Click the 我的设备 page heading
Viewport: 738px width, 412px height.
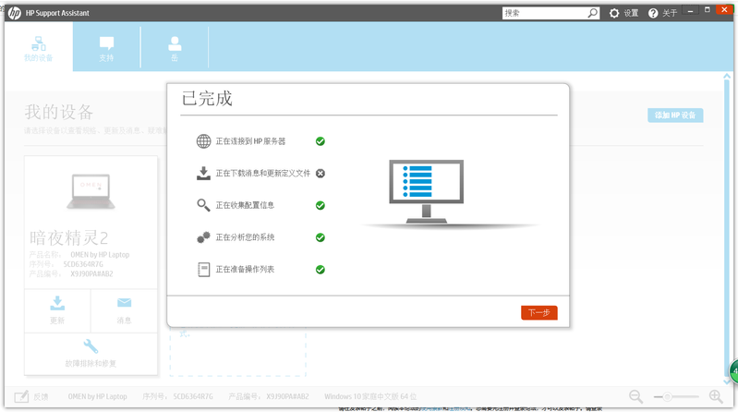59,112
